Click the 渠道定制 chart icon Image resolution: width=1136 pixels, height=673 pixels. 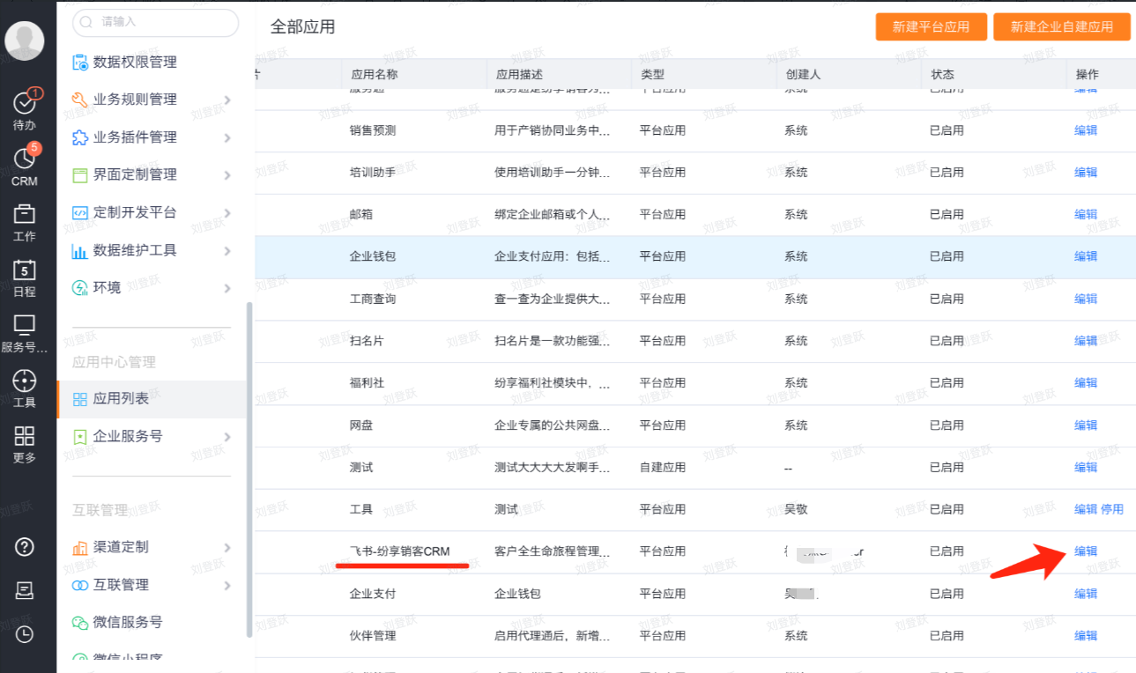(80, 547)
